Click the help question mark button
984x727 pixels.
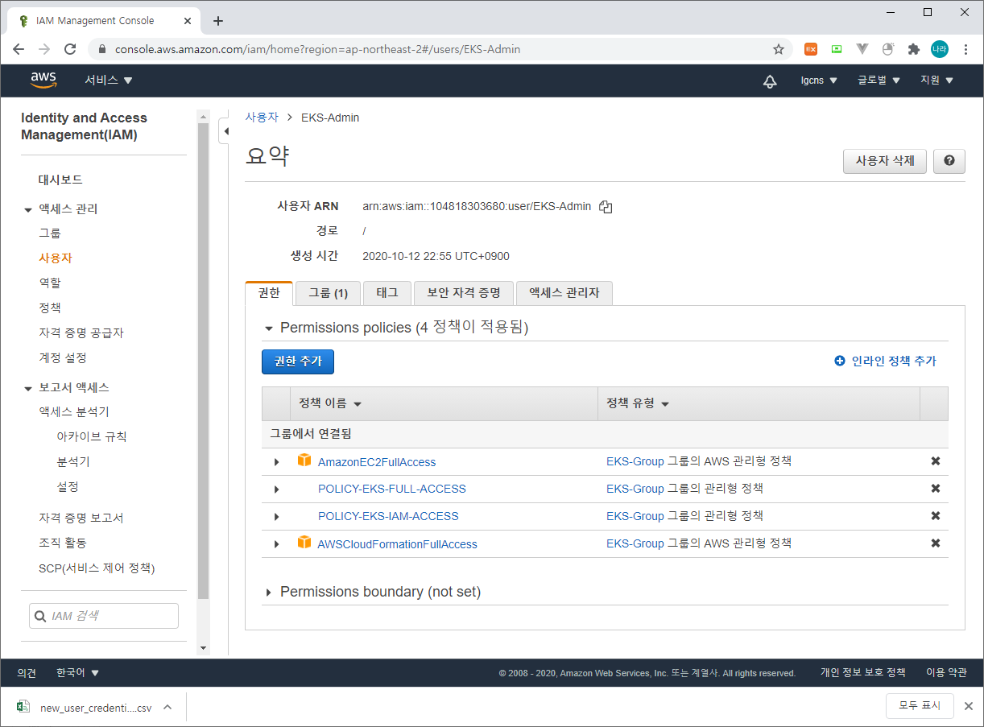coord(949,161)
